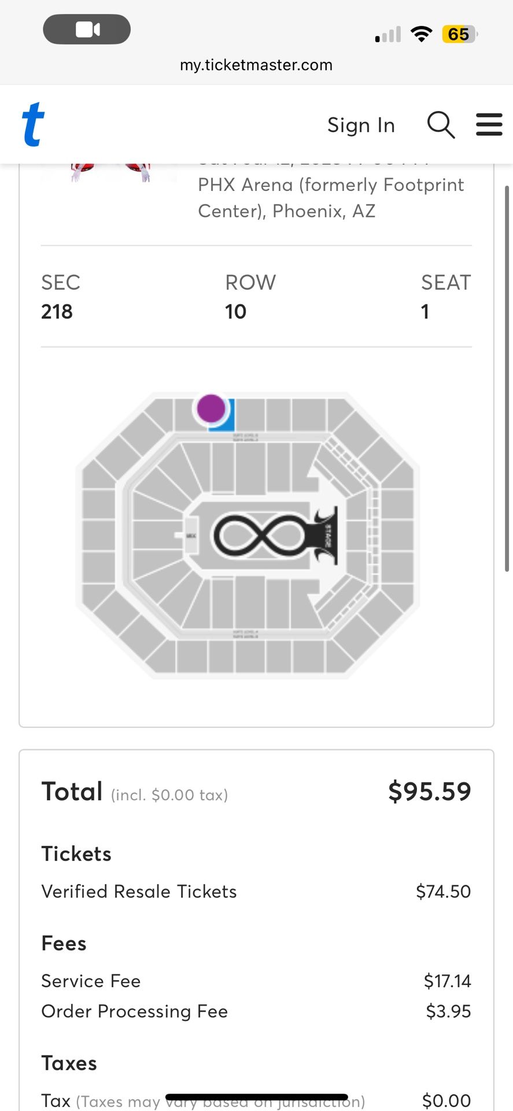513x1111 pixels.
Task: Click the PHX Arena venue text
Action: pyautogui.click(x=331, y=197)
